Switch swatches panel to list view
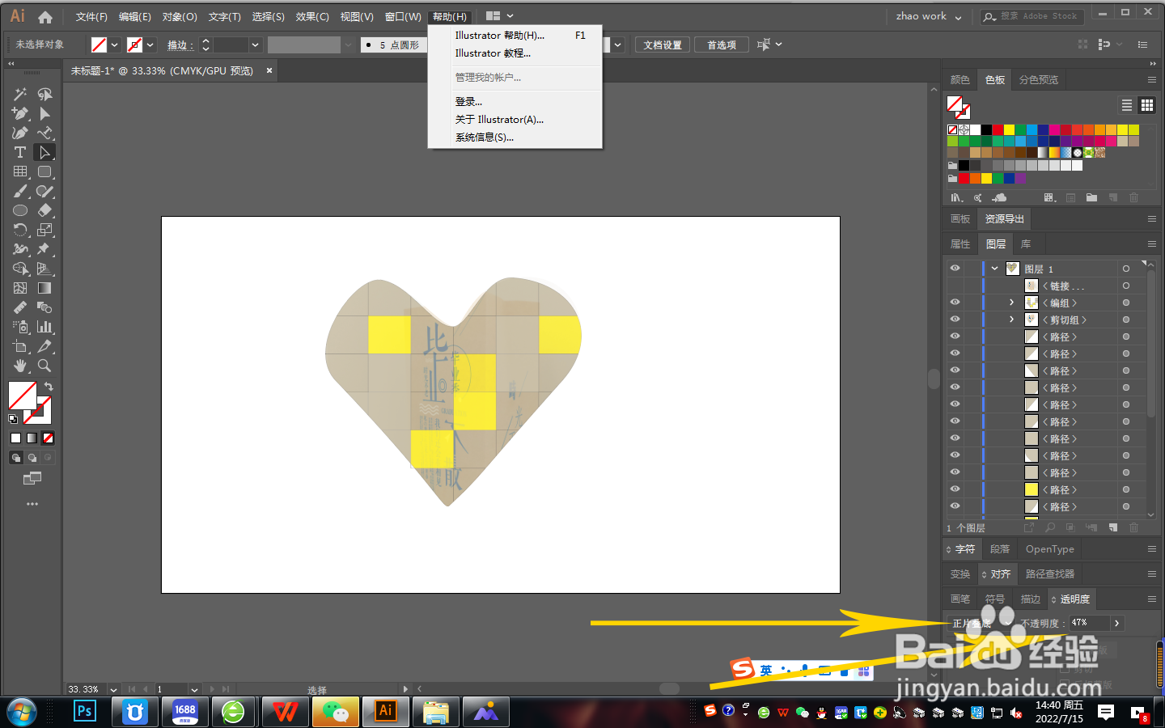 pos(1127,105)
